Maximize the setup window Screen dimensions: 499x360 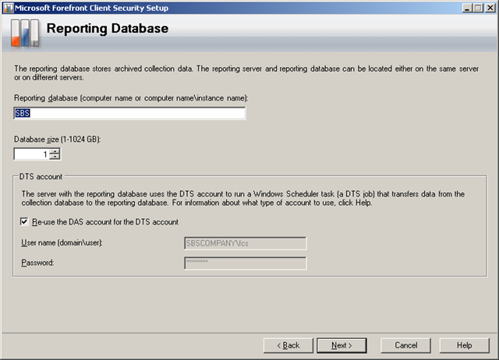[478, 8]
